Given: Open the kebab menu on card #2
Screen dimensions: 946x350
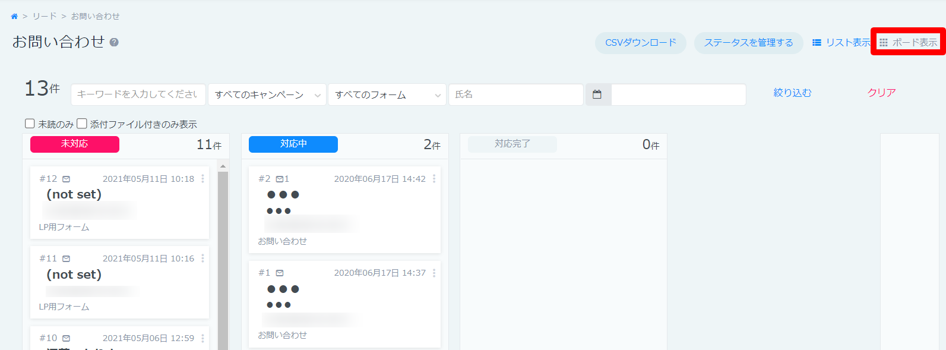Looking at the screenshot, I should pos(434,179).
